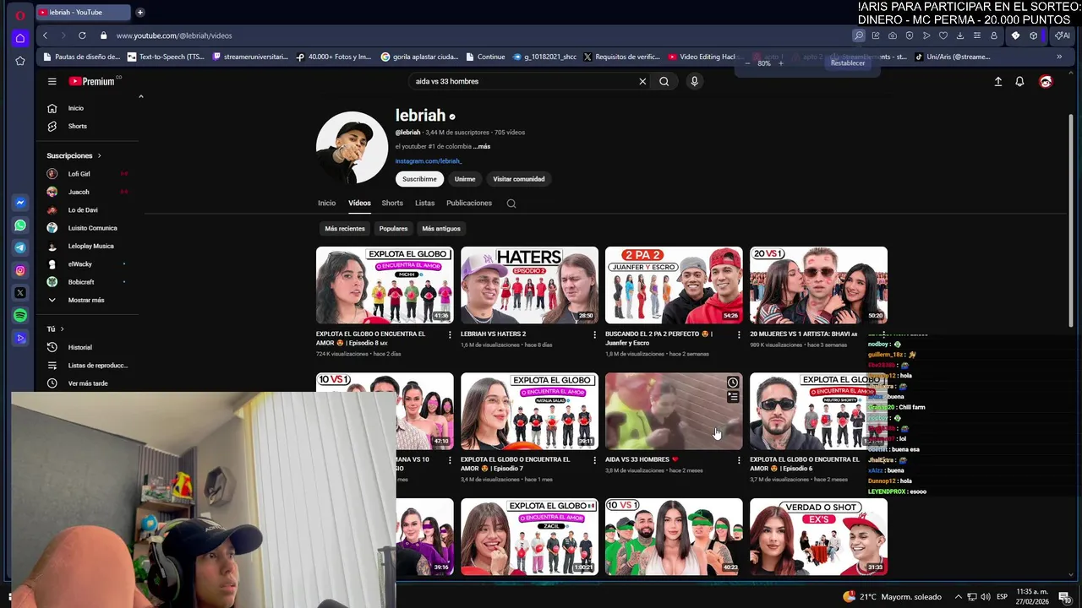Open options menu for Episodio 7 video
The height and width of the screenshot is (608, 1082).
tap(594, 461)
